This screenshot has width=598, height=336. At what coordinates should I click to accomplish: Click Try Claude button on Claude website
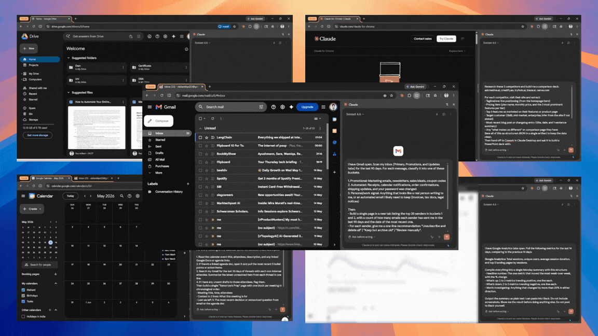(446, 39)
